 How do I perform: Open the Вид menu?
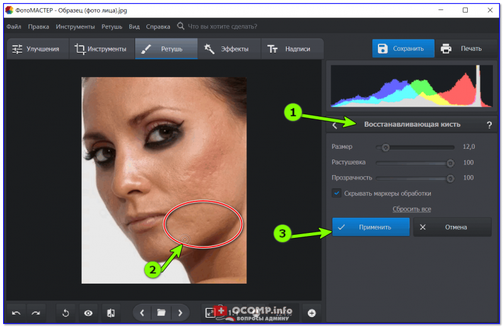click(134, 26)
